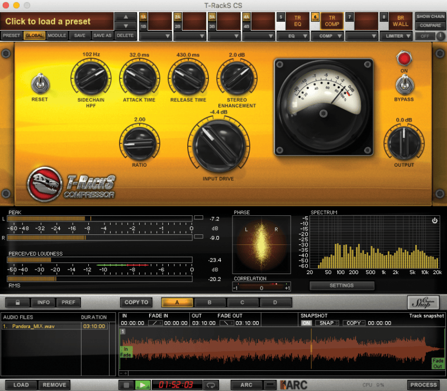Open the PREF preferences
This screenshot has width=447, height=391.
pos(68,303)
